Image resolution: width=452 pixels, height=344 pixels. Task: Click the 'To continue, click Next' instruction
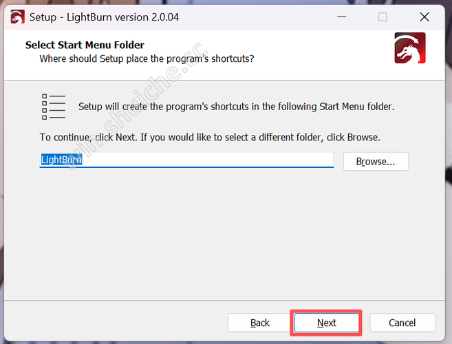tap(210, 137)
